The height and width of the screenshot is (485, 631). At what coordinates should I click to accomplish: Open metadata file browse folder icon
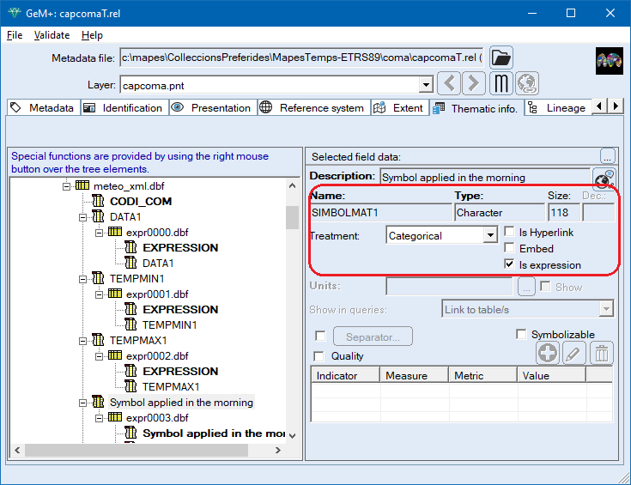[501, 58]
